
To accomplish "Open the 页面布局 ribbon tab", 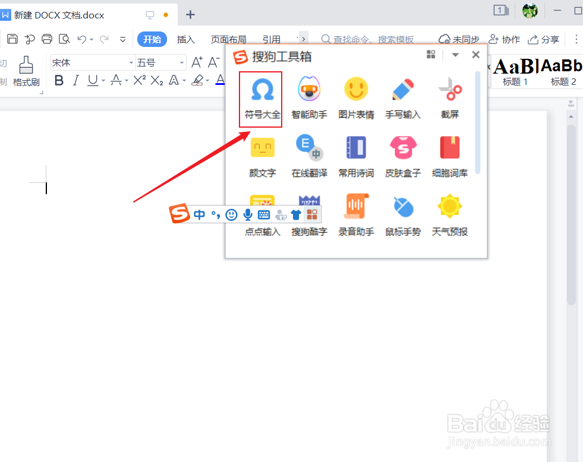I will [229, 39].
